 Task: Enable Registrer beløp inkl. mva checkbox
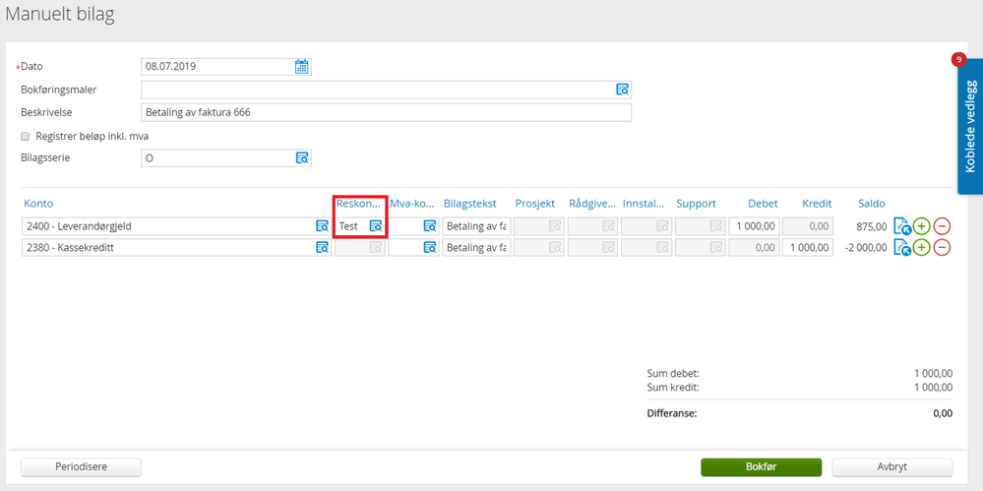[26, 136]
